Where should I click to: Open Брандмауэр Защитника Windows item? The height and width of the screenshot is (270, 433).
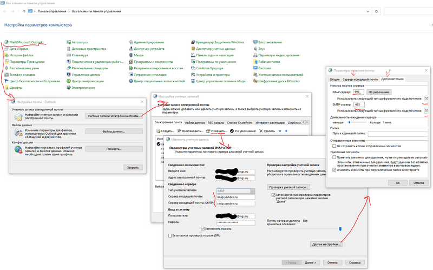click(220, 42)
